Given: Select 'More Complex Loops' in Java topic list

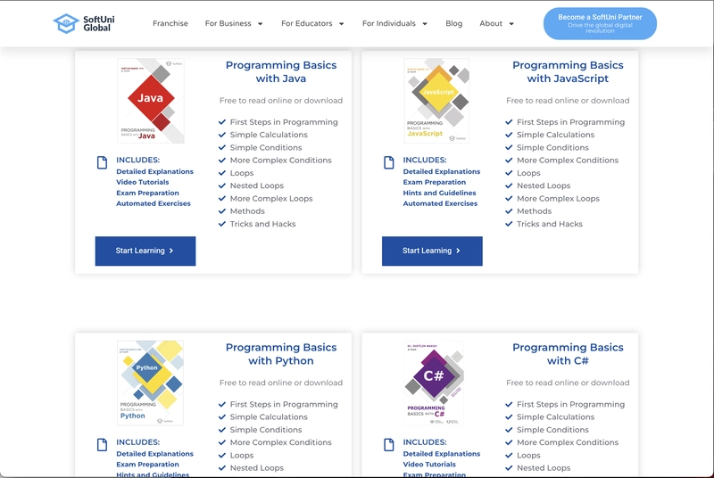Looking at the screenshot, I should tap(271, 198).
